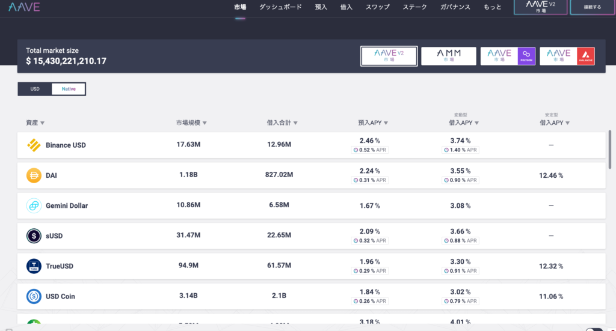
Task: Click incentive icon beside TrueUSD 0.29% APR
Action: (x=356, y=270)
